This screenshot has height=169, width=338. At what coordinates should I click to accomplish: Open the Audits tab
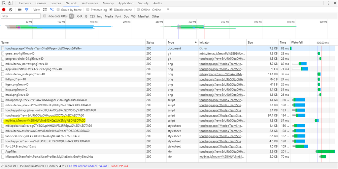click(x=157, y=3)
